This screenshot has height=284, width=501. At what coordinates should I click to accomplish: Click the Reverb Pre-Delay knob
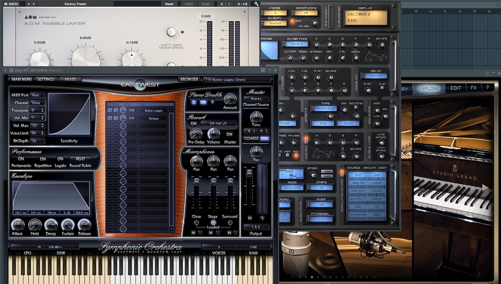pyautogui.click(x=195, y=133)
